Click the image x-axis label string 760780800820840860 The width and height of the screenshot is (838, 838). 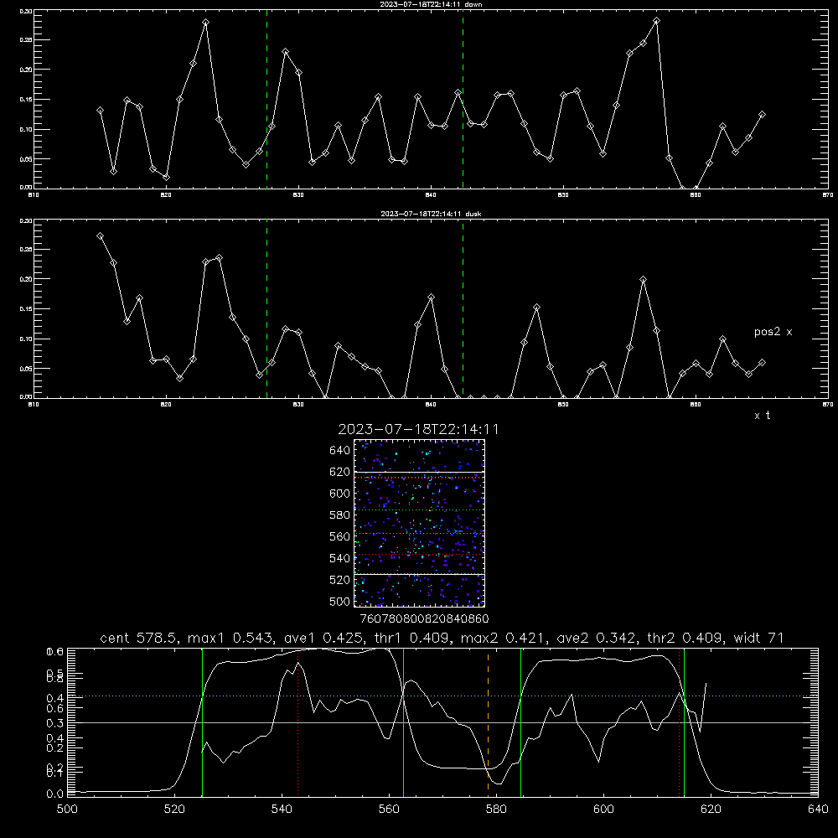click(x=424, y=619)
